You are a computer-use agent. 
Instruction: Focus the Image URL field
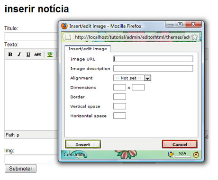[x=153, y=59]
